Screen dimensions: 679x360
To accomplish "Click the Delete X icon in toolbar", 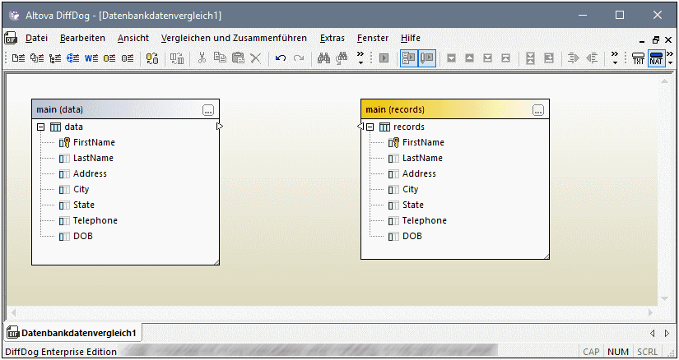I will [256, 58].
